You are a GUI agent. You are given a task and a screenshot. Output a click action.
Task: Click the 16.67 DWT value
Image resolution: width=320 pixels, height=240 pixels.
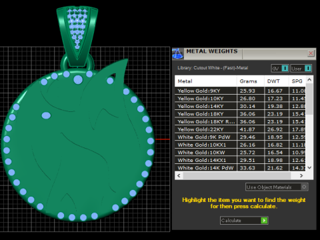275,91
